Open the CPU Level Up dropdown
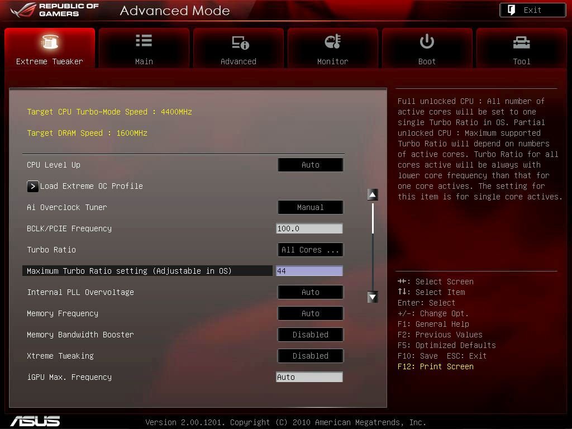The height and width of the screenshot is (429, 572). (x=311, y=165)
